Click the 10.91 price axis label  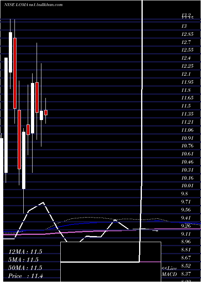187,138
